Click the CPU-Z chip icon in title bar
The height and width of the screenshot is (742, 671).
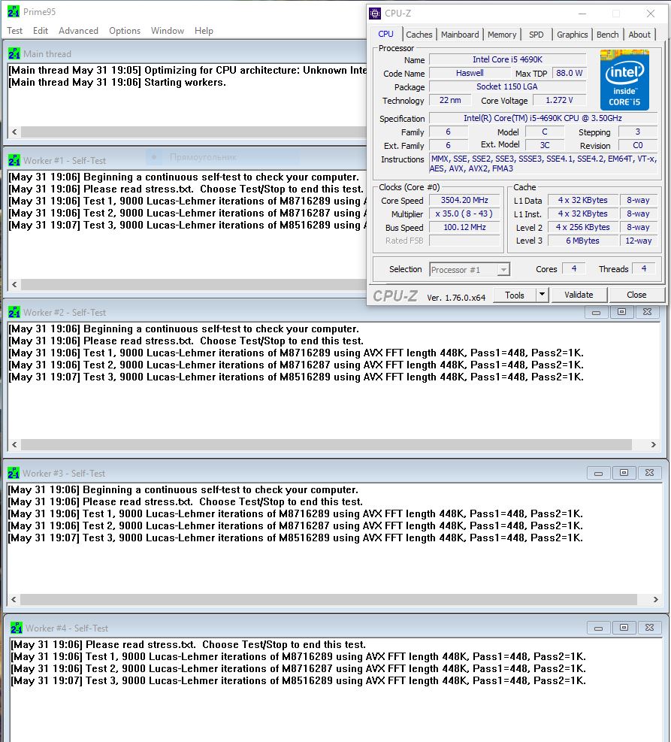pyautogui.click(x=375, y=14)
